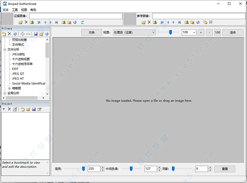Open an existing project folder icon
This screenshot has height=183, width=247.
pos(28,109)
